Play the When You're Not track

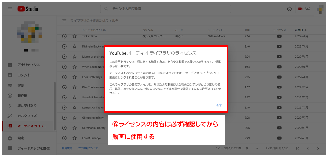coord(64,67)
